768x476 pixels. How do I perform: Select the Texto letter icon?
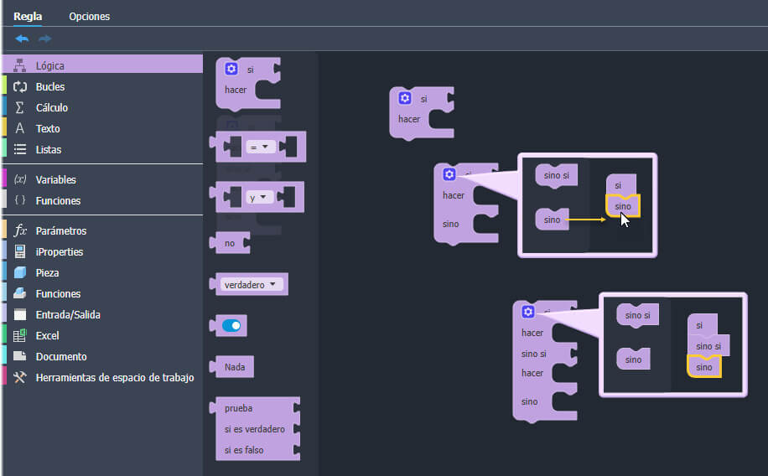19,128
